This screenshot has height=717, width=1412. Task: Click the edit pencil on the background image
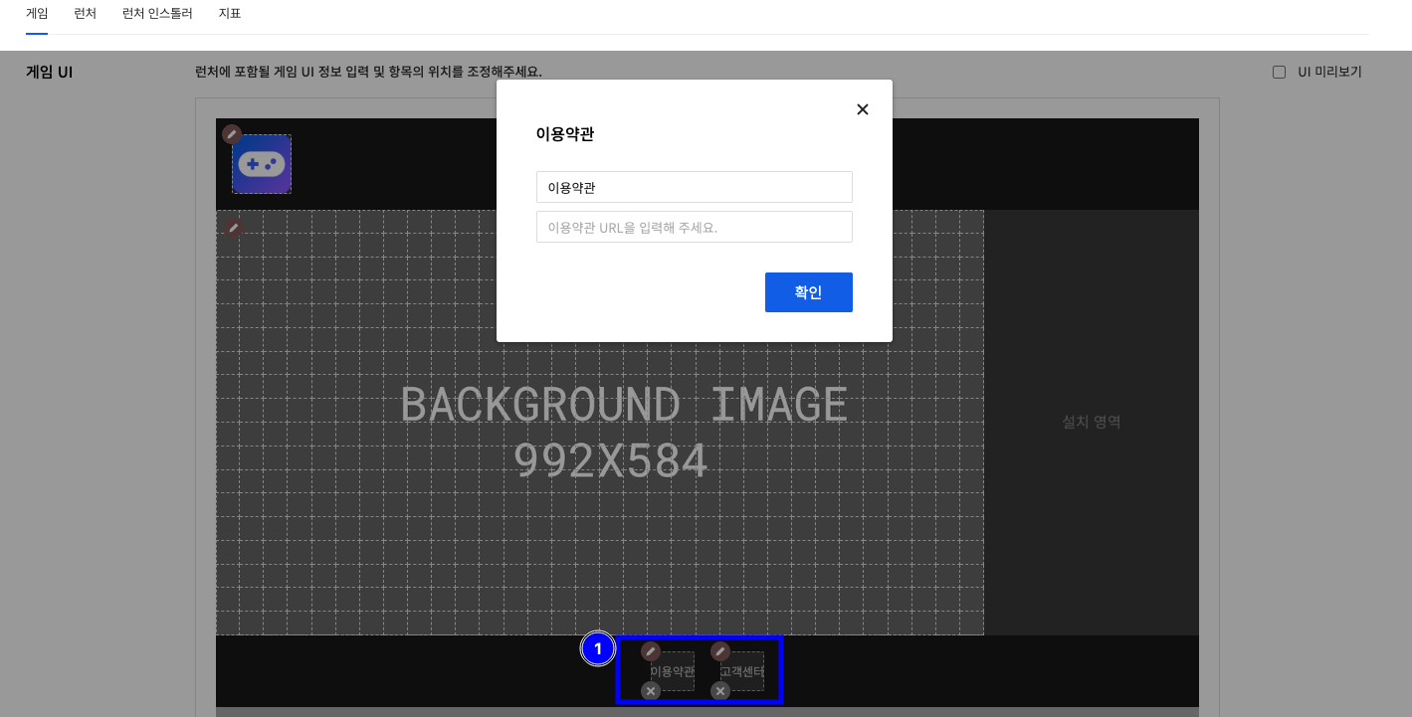[233, 228]
